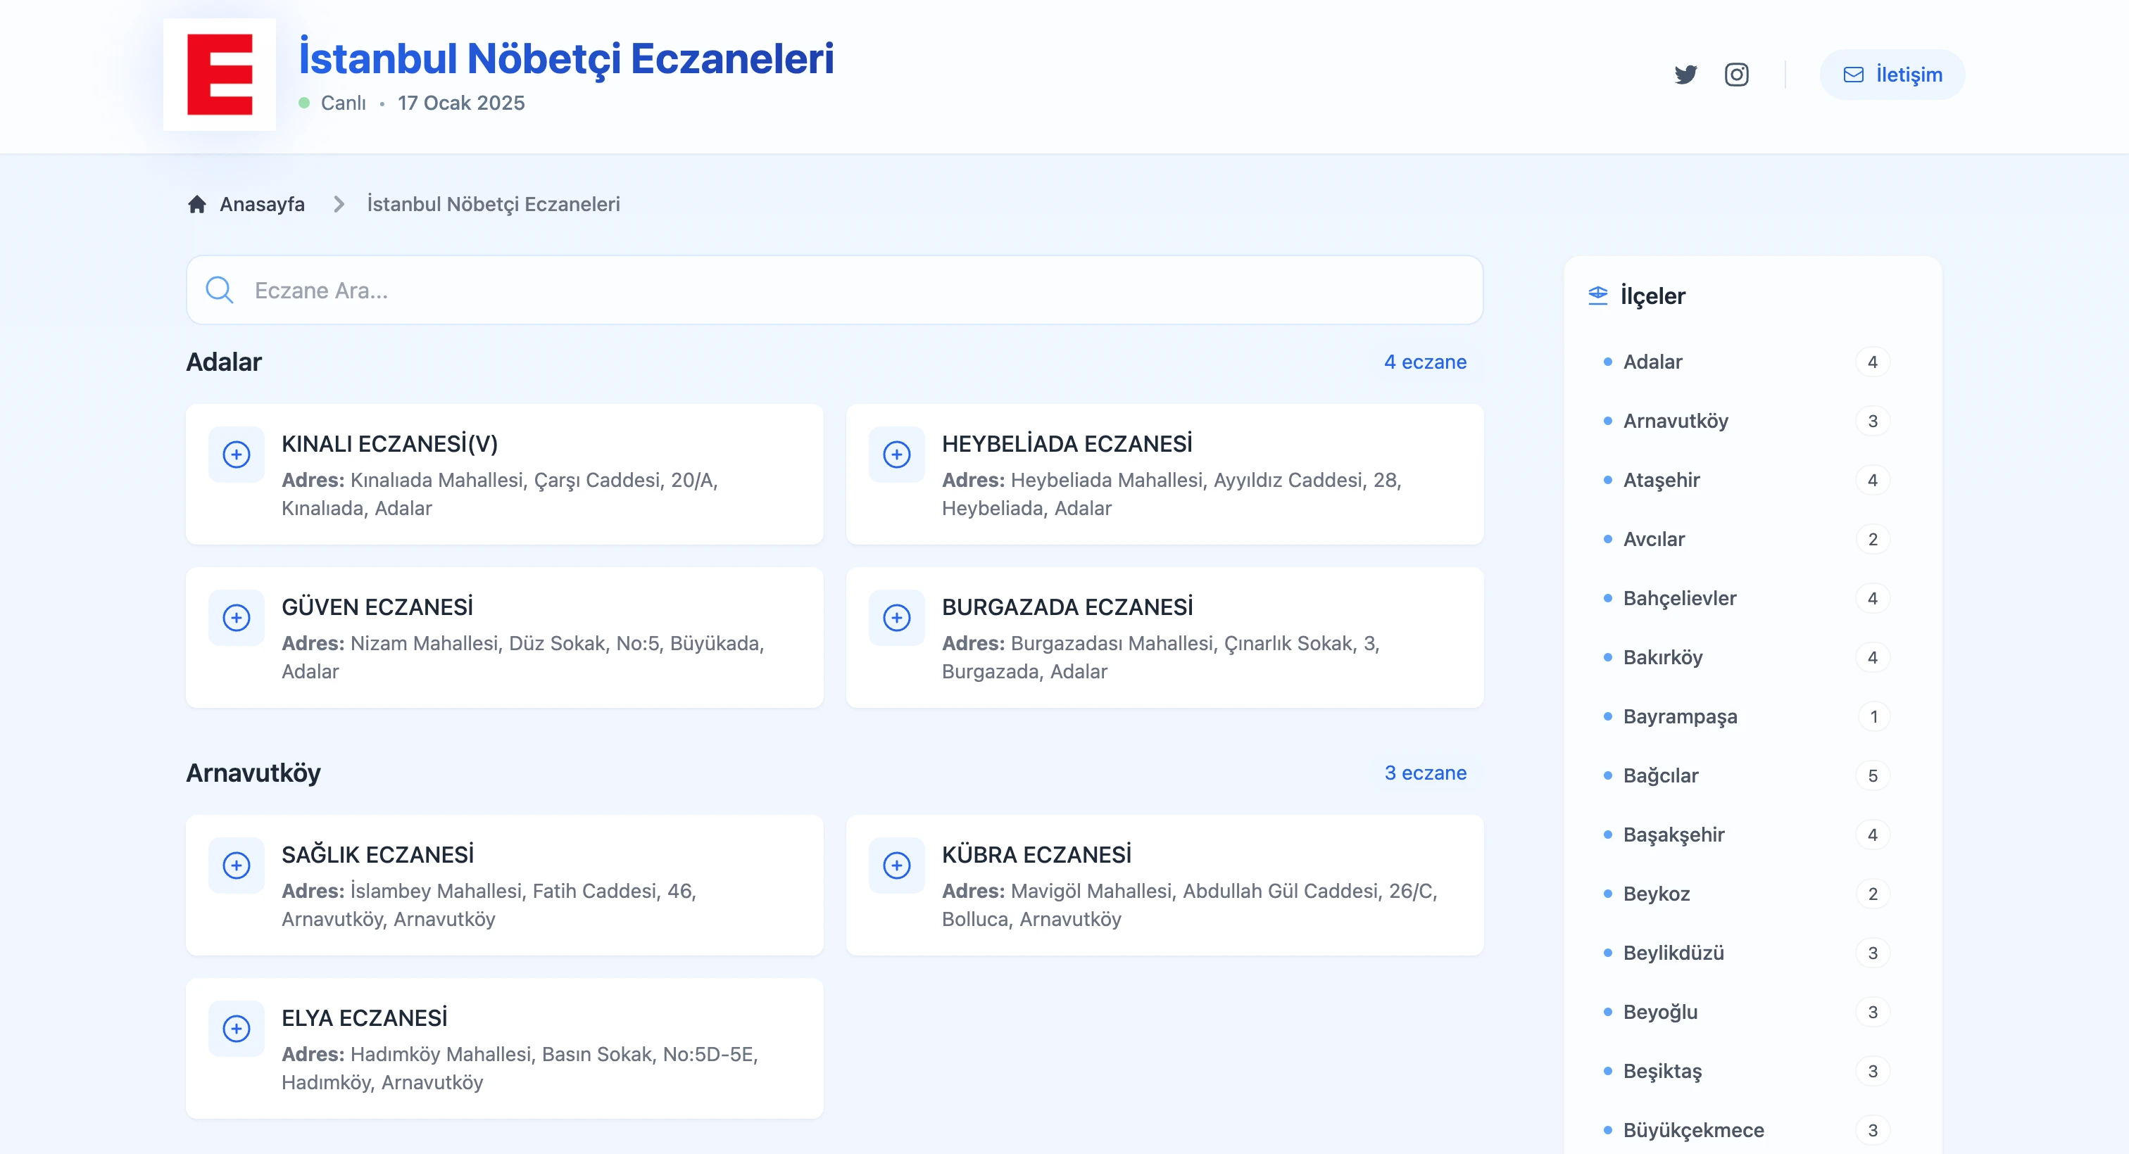Select Bakırköy district in sidebar
This screenshot has width=2129, height=1154.
click(1663, 657)
